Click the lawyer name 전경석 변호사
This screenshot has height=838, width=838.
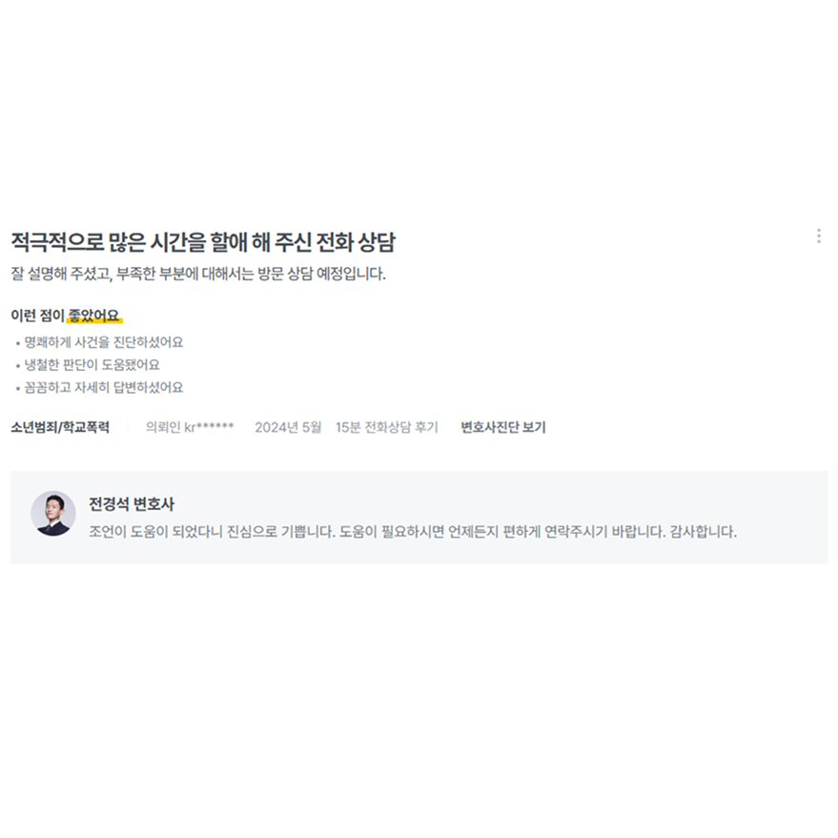pos(132,504)
